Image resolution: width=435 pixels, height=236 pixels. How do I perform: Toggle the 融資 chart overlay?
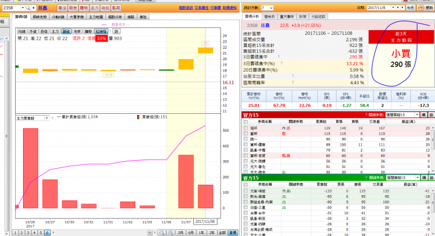tap(66, 31)
